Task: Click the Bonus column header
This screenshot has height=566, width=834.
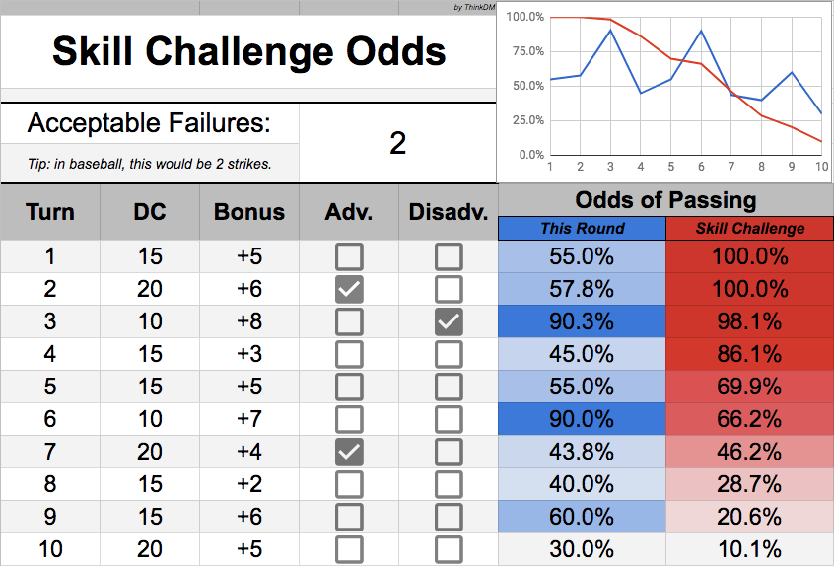Action: [249, 212]
